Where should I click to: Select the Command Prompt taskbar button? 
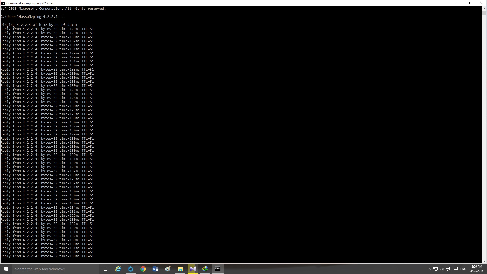(x=217, y=269)
